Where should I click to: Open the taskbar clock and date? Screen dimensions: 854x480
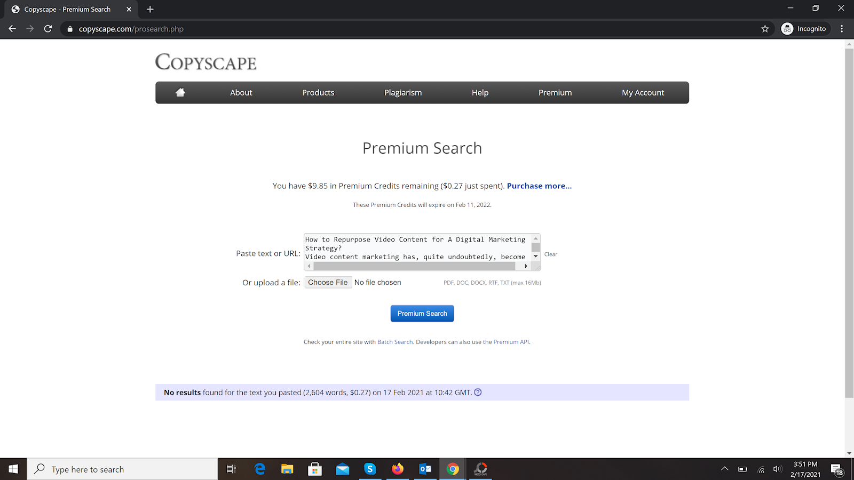click(805, 469)
